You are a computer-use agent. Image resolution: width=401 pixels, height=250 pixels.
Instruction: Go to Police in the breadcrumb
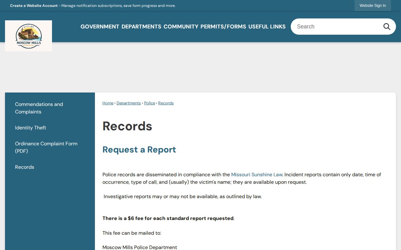click(149, 103)
